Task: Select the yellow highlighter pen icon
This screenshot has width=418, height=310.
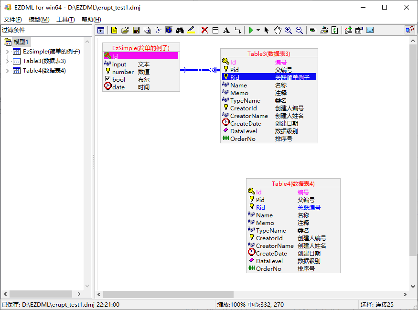Action: click(x=191, y=30)
